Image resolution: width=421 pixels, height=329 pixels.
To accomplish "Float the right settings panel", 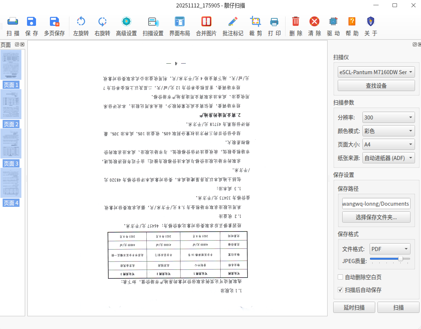I will pyautogui.click(x=415, y=45).
